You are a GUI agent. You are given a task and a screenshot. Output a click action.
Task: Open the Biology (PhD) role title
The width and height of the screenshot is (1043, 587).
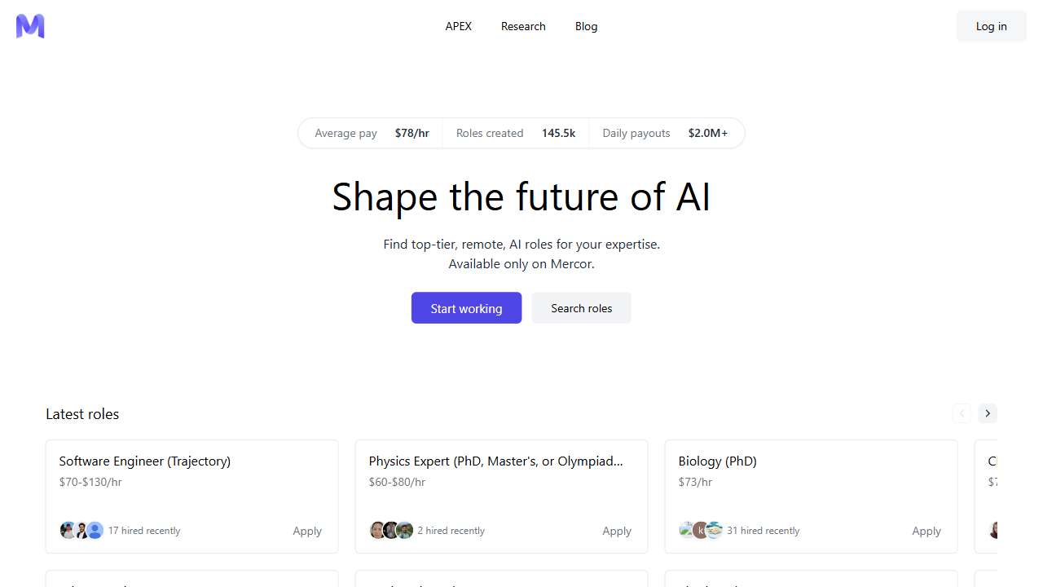click(x=717, y=461)
